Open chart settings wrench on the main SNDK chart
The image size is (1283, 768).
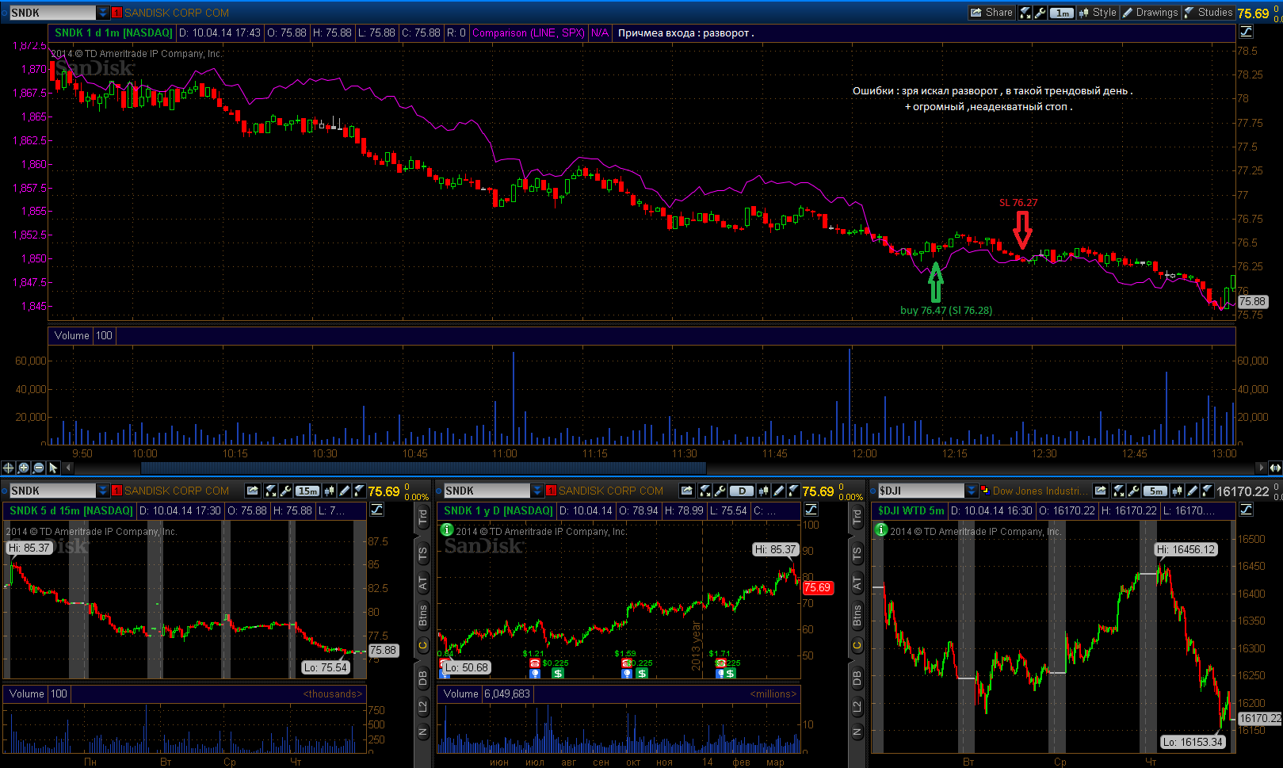click(1040, 13)
